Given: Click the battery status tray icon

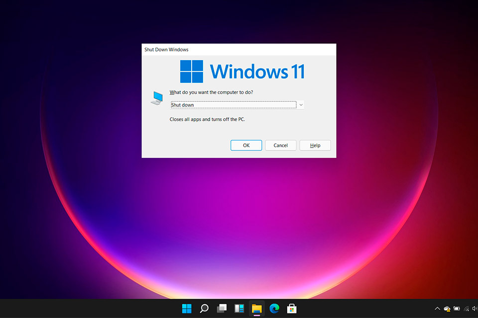Looking at the screenshot, I should click(457, 309).
